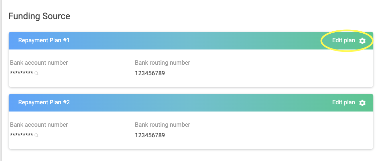
Task: Reveal Plan #1 account number with magnifier icon
Action: point(37,74)
